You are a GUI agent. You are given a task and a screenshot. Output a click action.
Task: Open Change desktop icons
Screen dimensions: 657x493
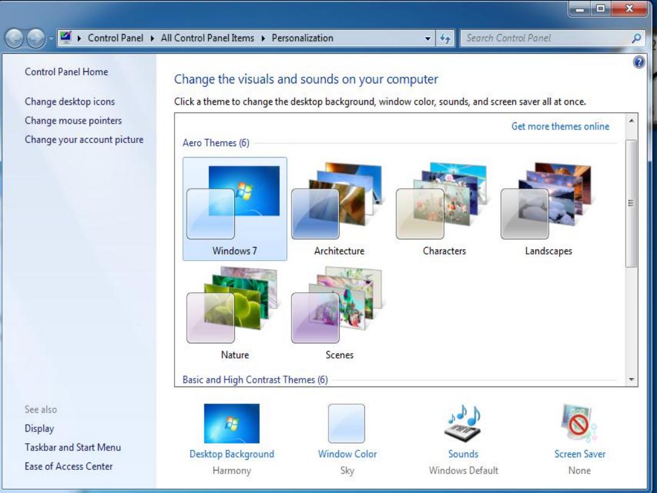pyautogui.click(x=69, y=102)
